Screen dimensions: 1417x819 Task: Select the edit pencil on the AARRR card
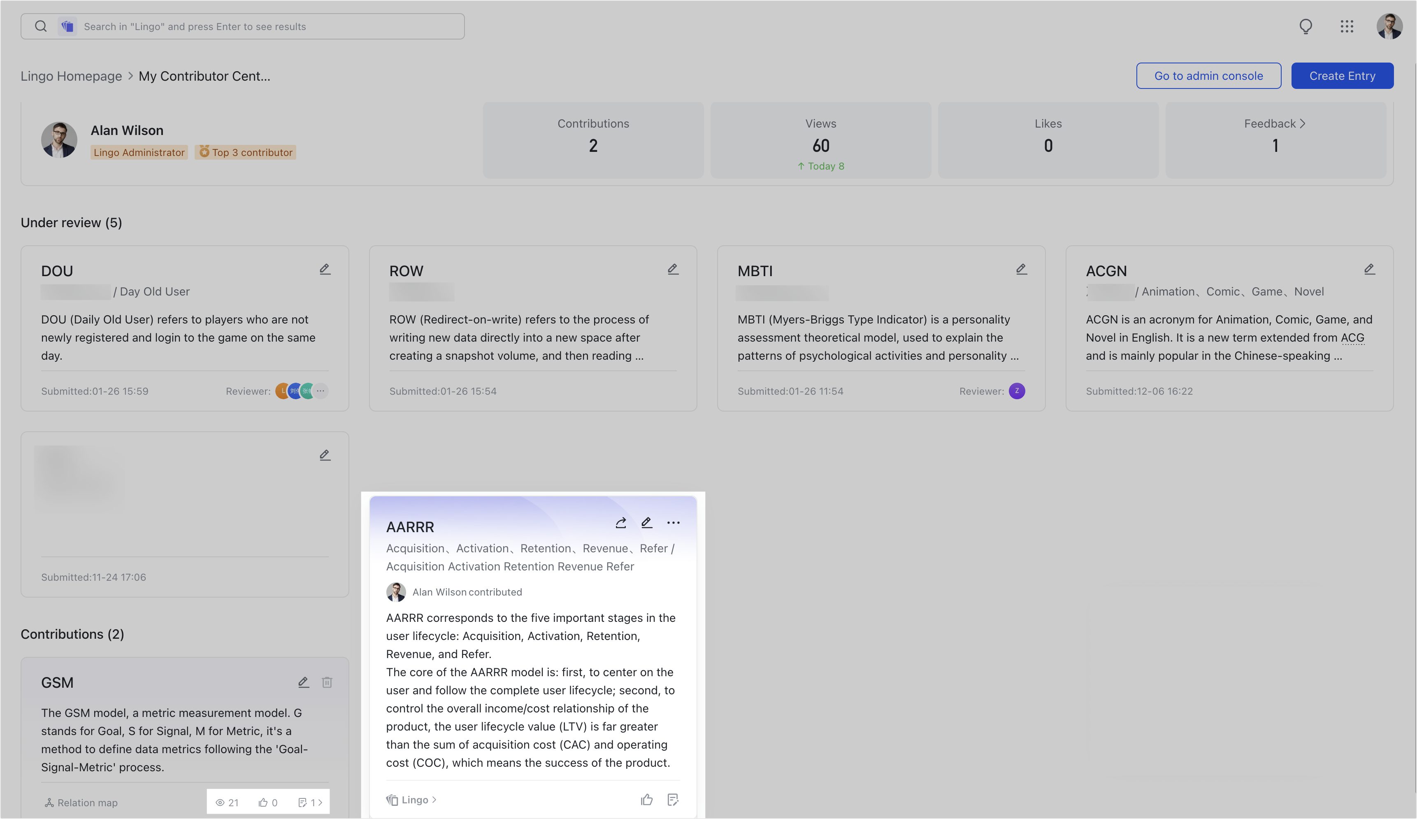pyautogui.click(x=647, y=523)
